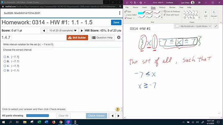Image resolution: width=223 pixels, height=125 pixels.
Task: Select answer A [-7, 7]
Action: (5, 57)
